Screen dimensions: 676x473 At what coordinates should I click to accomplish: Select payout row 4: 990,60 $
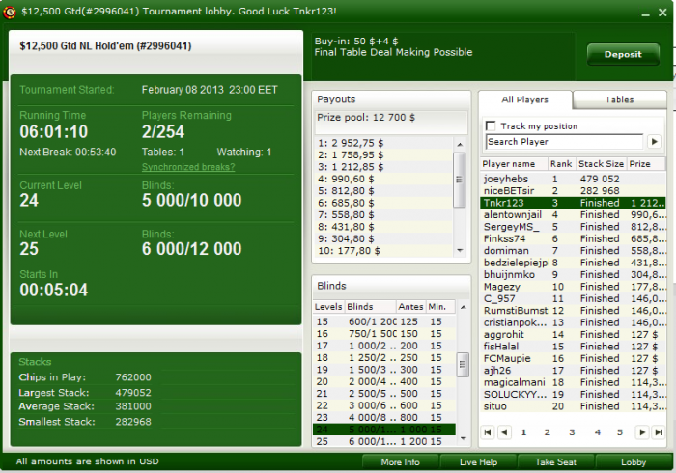pyautogui.click(x=383, y=179)
